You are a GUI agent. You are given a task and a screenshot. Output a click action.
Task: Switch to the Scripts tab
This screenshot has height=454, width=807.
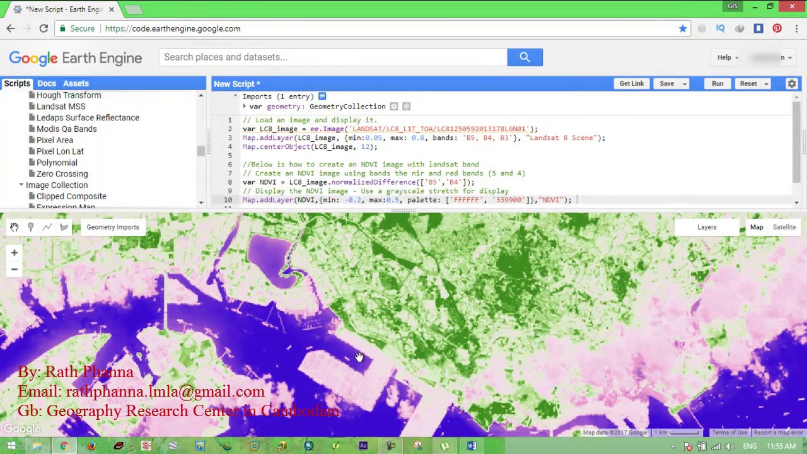tap(17, 83)
